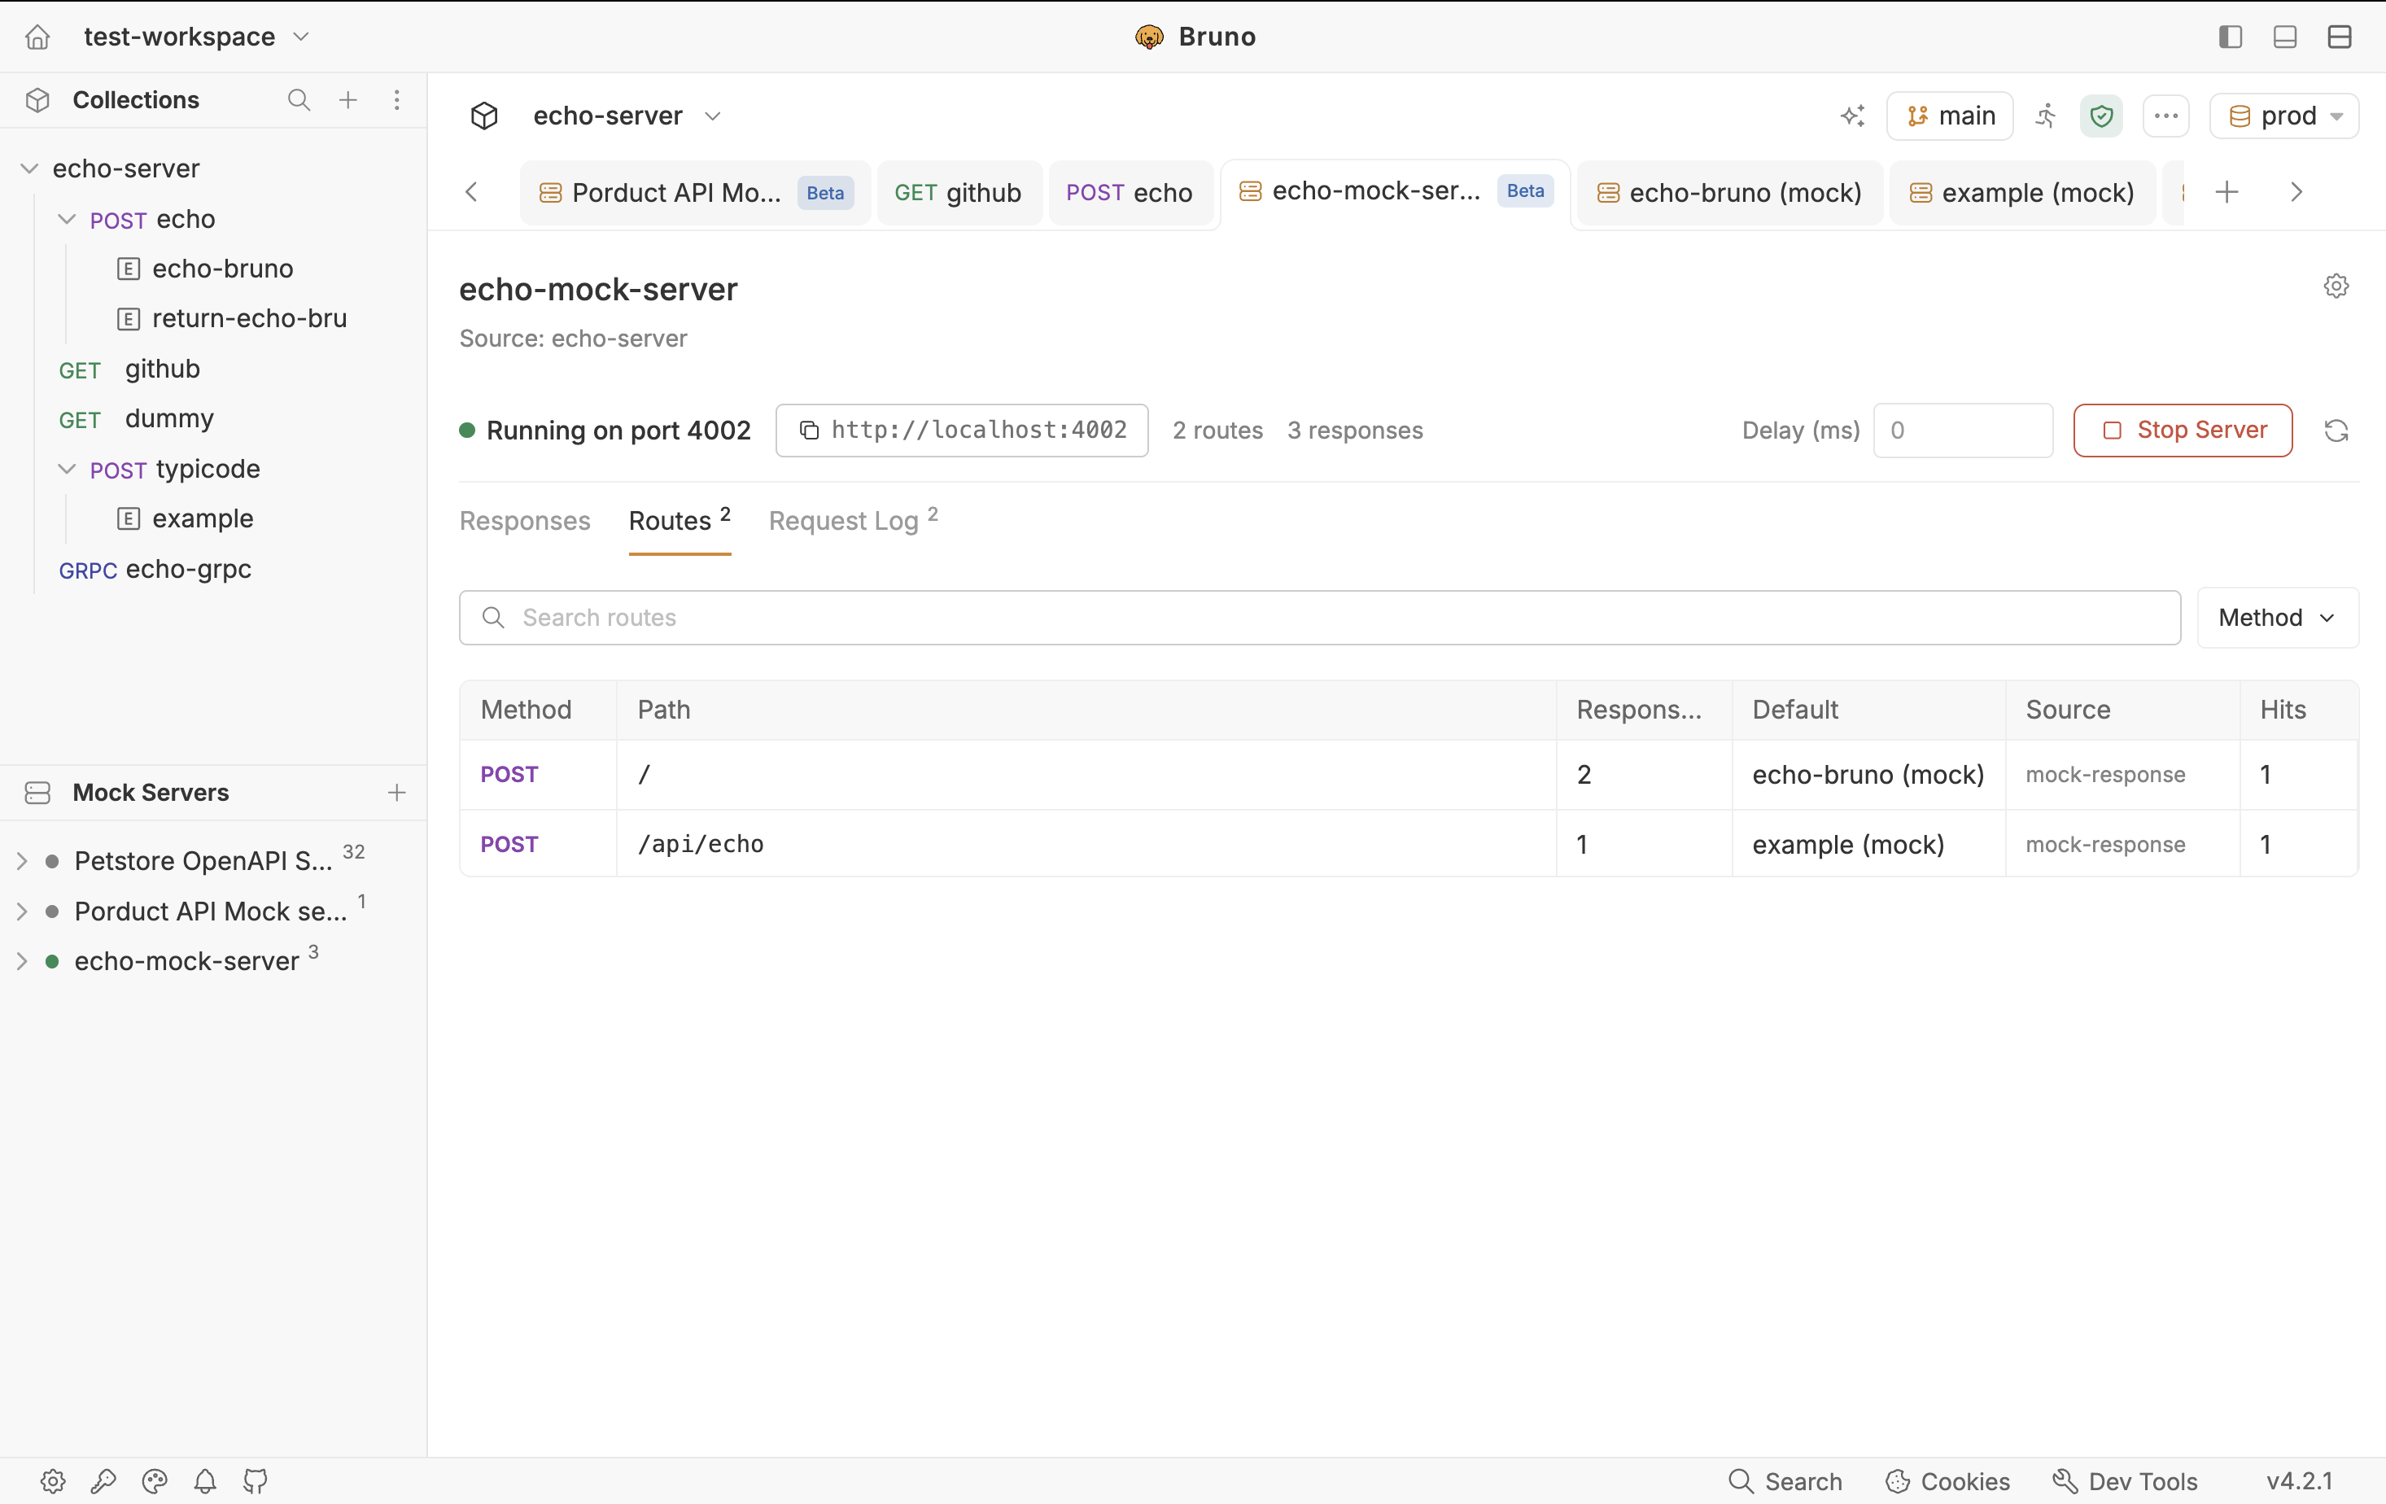2386x1504 pixels.
Task: Open the AI sparkle assistant icon
Action: point(1852,116)
